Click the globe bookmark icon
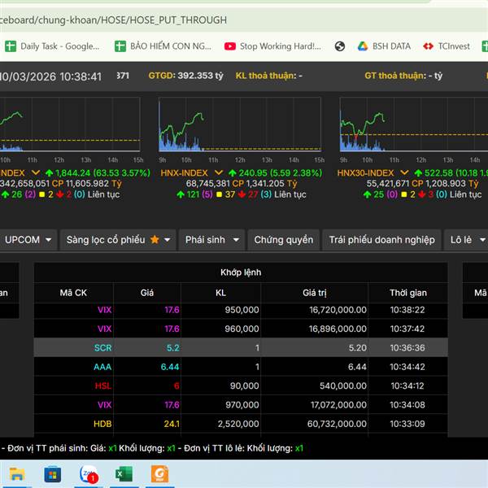 coord(339,46)
